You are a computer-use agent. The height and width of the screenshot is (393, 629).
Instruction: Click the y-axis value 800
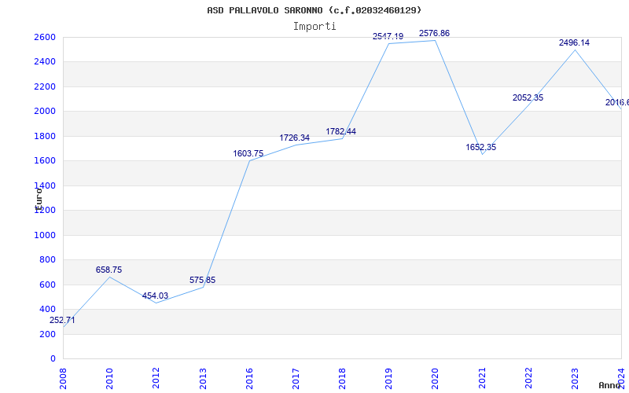[48, 260]
